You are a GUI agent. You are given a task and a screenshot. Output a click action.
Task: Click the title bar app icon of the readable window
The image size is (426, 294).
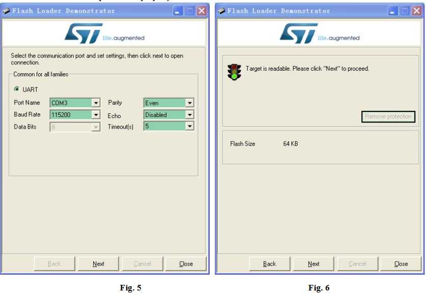(221, 11)
